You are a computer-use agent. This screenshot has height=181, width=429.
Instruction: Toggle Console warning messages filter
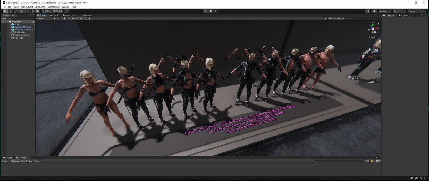pos(373,161)
